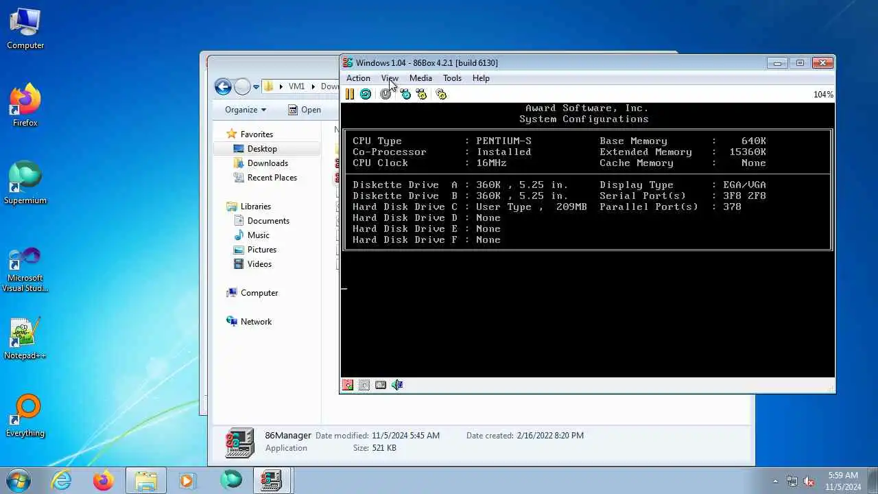Select Favorites in navigation pane
The image size is (878, 494).
(x=250, y=134)
